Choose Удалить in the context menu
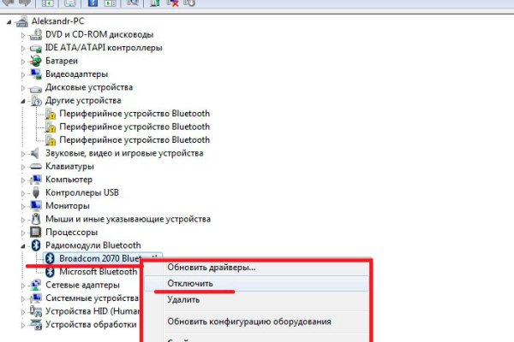The width and height of the screenshot is (514, 342). click(x=183, y=299)
